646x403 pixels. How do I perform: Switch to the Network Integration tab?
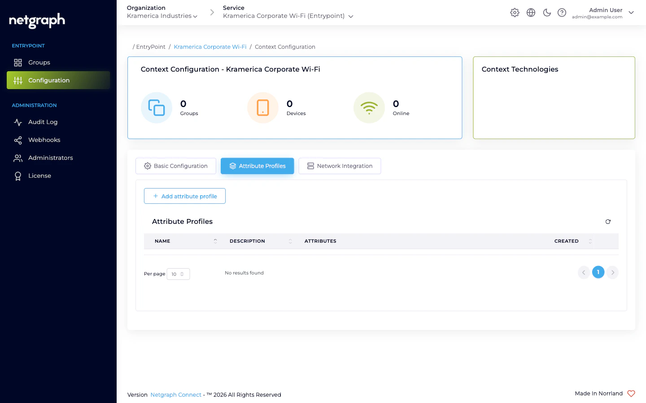point(340,166)
